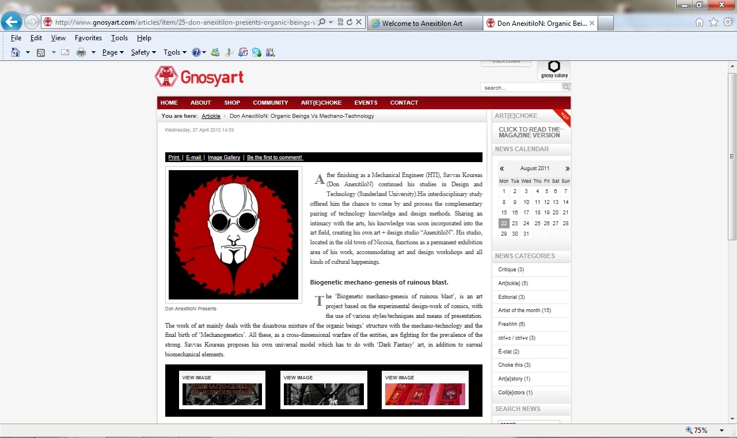This screenshot has width=737, height=438.
Task: Open SHOP in the site navigation
Action: pyautogui.click(x=232, y=103)
